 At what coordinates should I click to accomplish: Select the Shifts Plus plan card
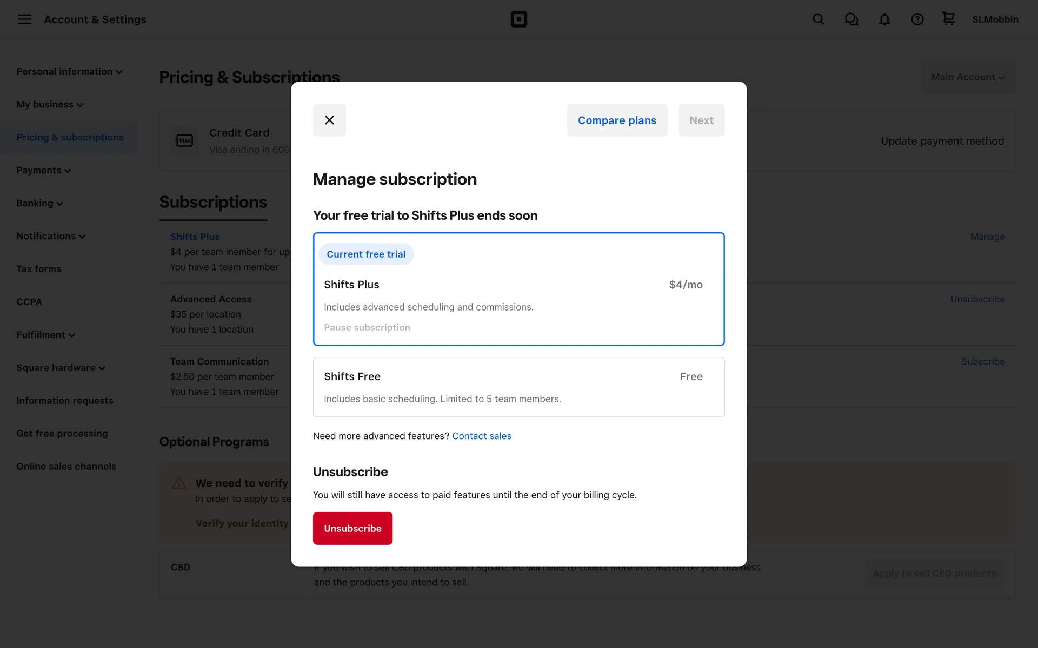[x=518, y=289]
